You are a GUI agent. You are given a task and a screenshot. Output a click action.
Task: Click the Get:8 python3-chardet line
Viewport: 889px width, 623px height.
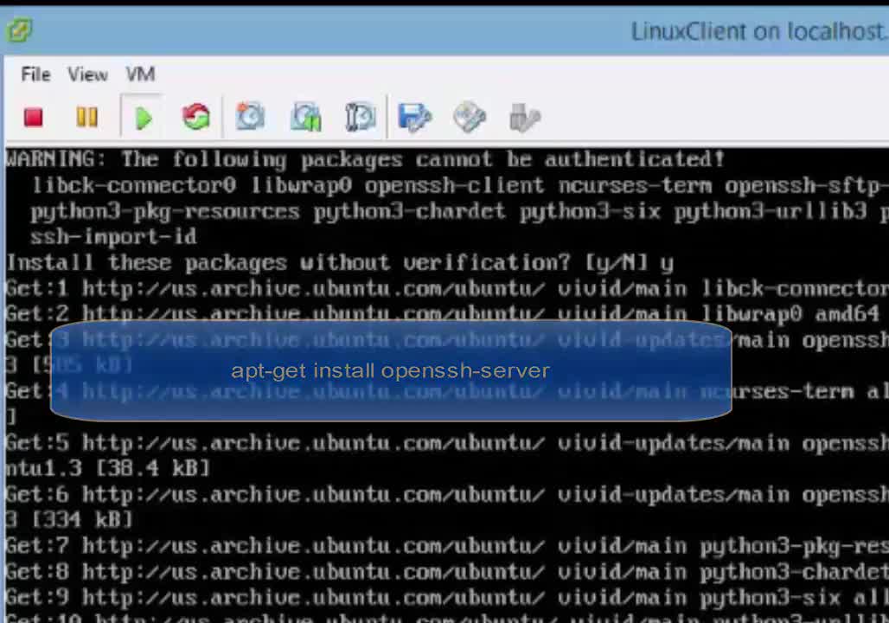coord(447,572)
